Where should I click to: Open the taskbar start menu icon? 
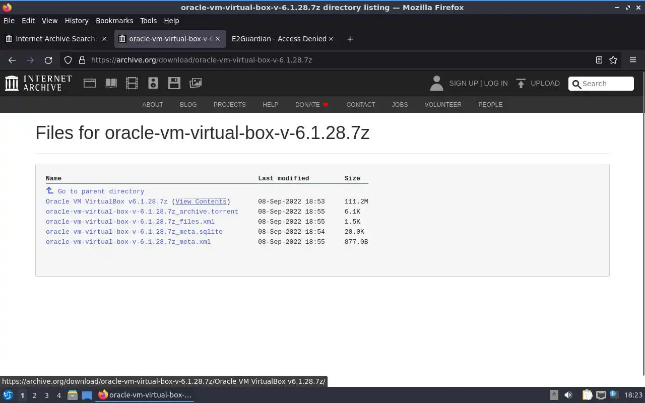(x=8, y=395)
